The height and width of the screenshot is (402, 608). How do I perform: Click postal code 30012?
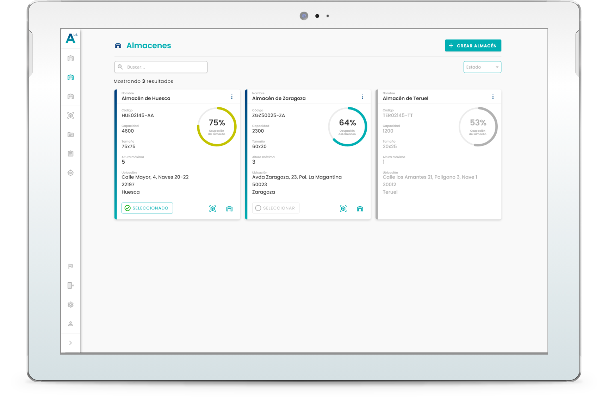click(389, 184)
